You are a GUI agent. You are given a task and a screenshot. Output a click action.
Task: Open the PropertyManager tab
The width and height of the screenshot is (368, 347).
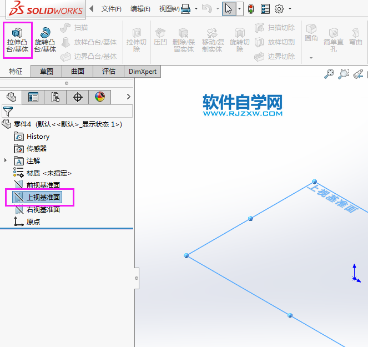point(33,97)
